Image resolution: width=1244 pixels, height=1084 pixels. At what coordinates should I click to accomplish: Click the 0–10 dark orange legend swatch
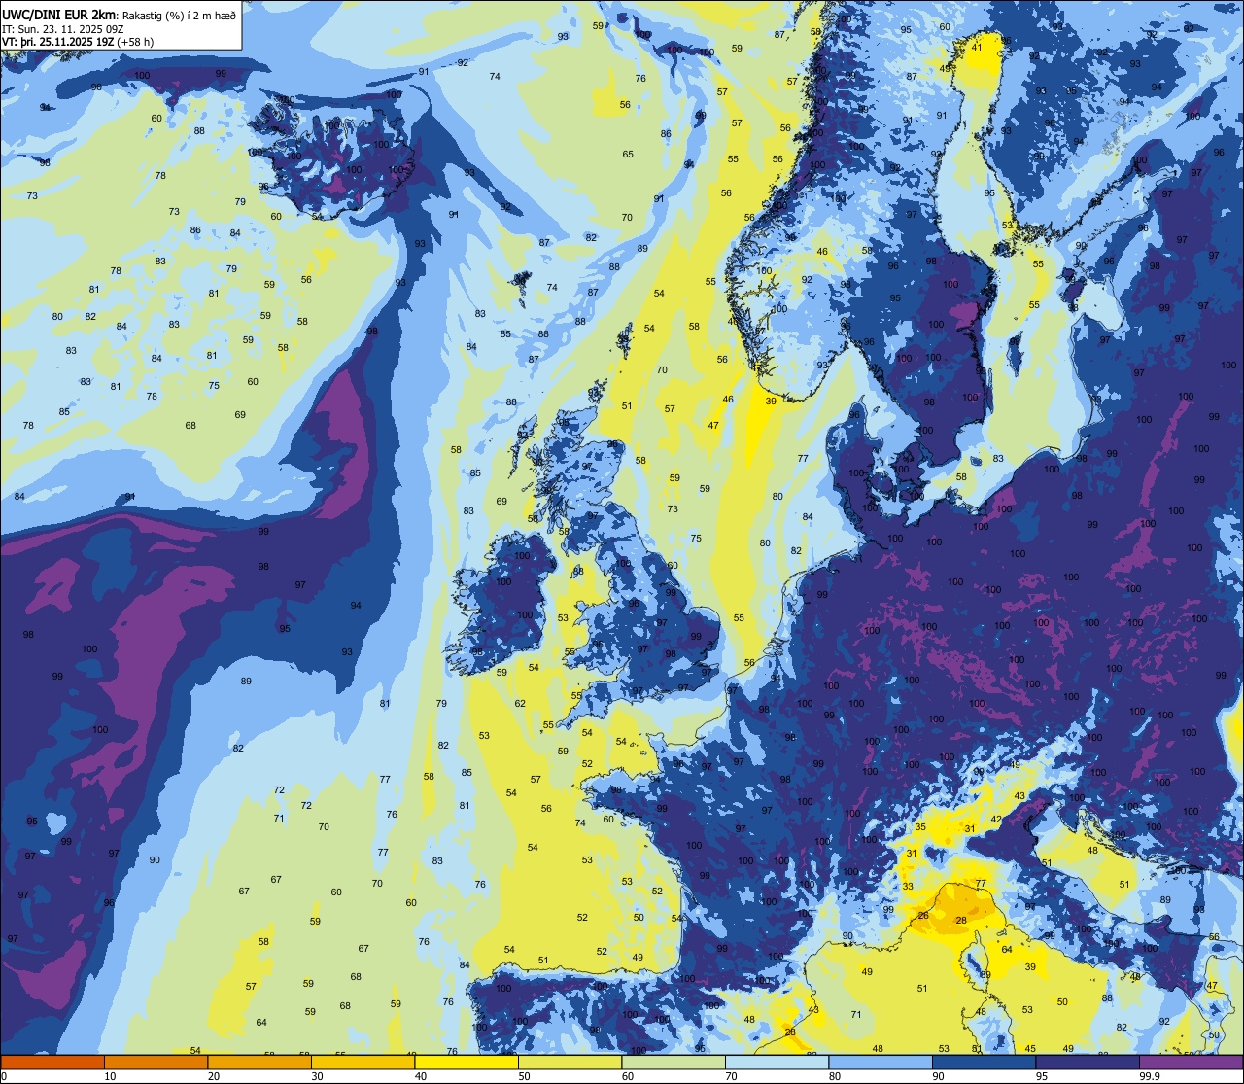pyautogui.click(x=52, y=1062)
